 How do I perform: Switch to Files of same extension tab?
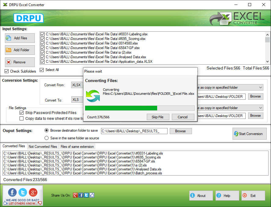(x=77, y=147)
